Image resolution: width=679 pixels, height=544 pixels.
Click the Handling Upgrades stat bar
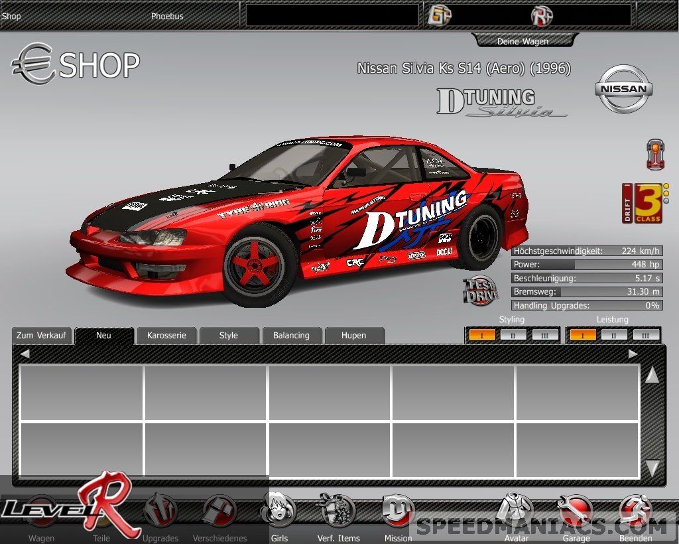587,305
